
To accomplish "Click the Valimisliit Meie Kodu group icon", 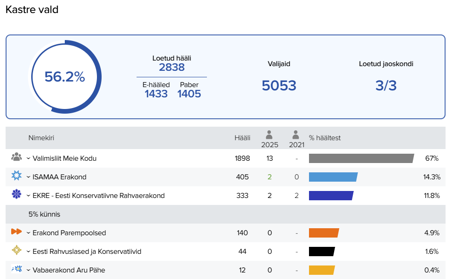I will point(17,157).
